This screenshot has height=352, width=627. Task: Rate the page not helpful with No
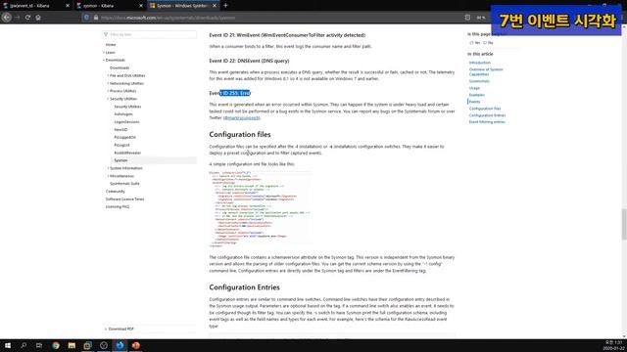click(x=488, y=43)
